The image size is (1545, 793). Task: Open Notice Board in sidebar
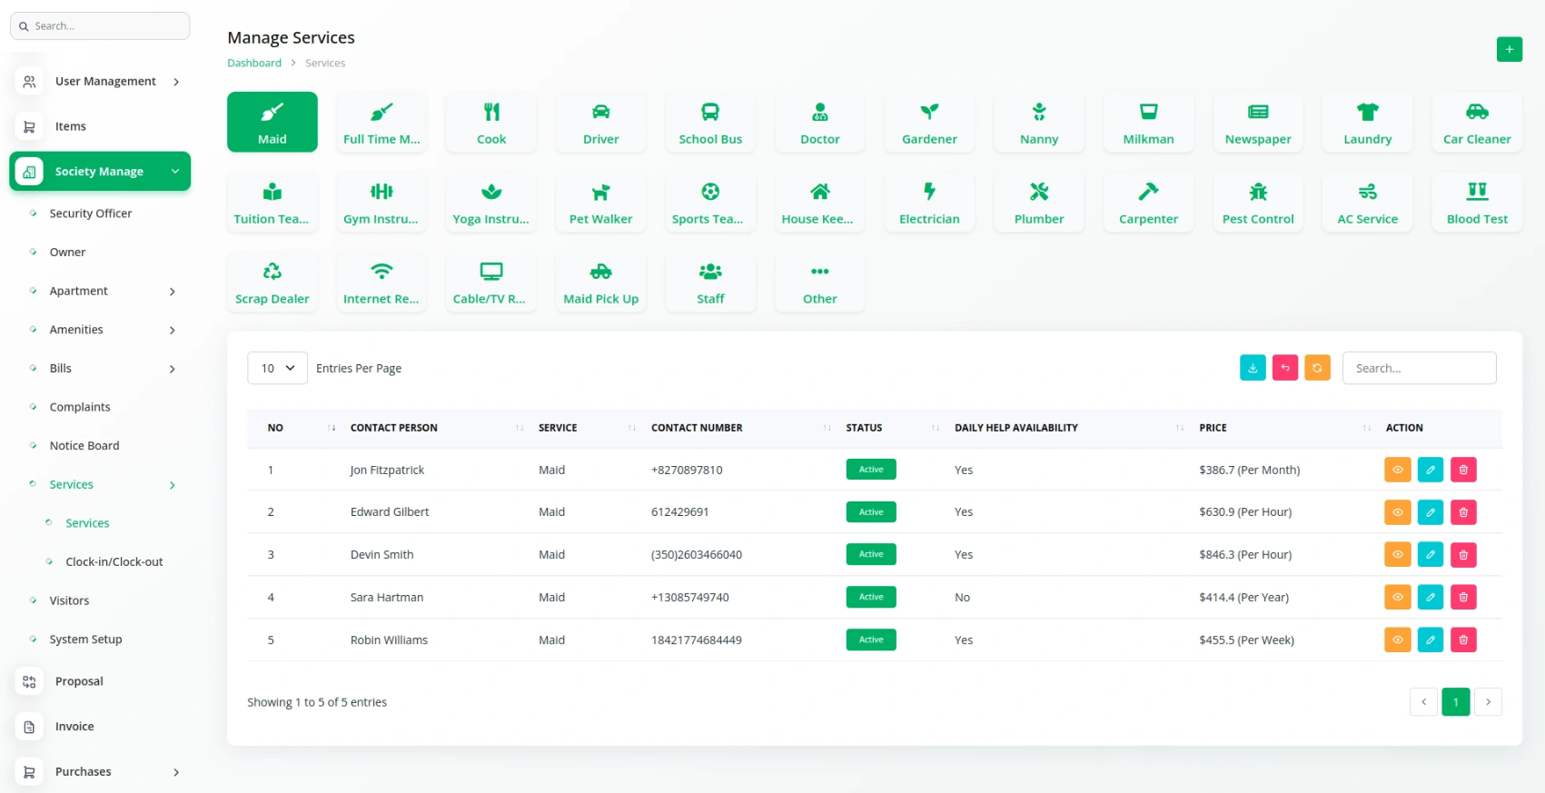click(x=84, y=446)
